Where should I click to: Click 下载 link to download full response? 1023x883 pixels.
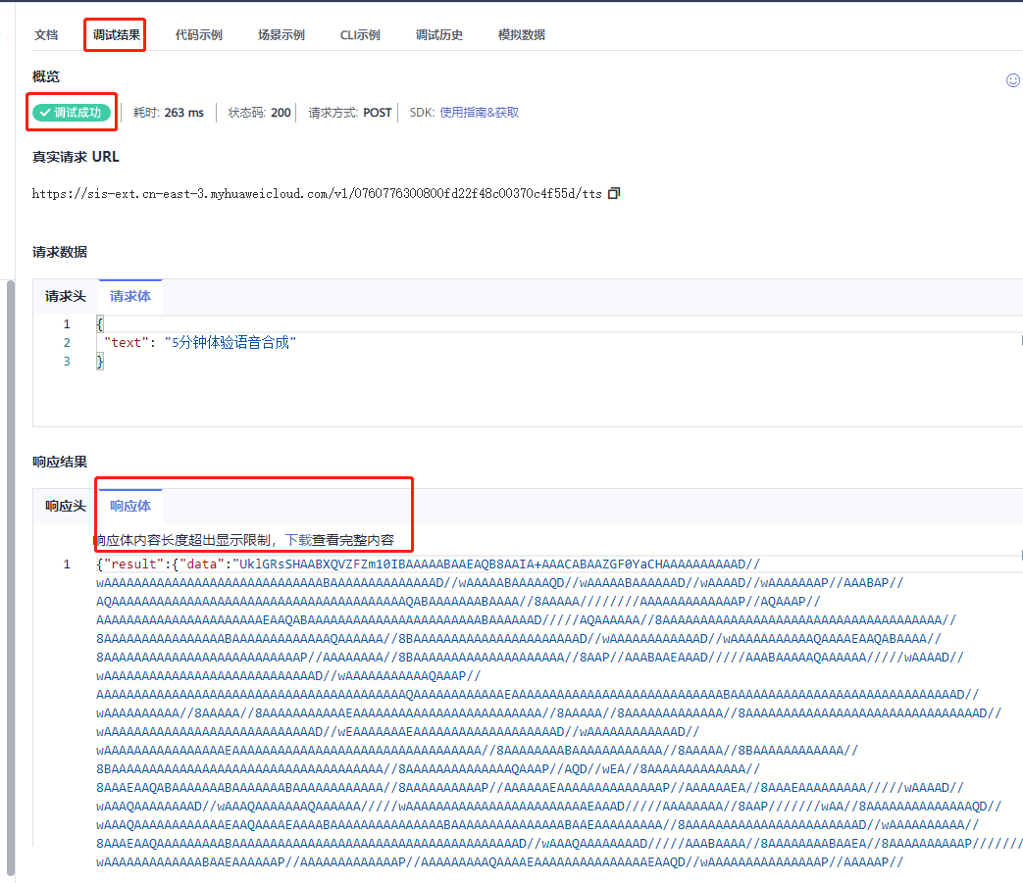pyautogui.click(x=298, y=540)
